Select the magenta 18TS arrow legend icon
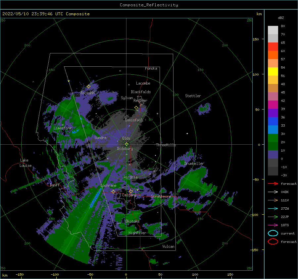Viewport: 298px width, 279px height. coord(273,225)
